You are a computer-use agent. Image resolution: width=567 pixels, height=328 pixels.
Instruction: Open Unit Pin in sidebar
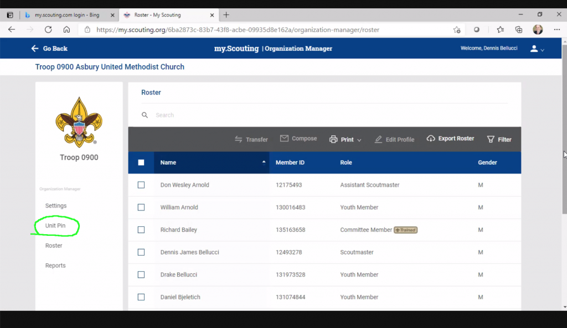56,226
